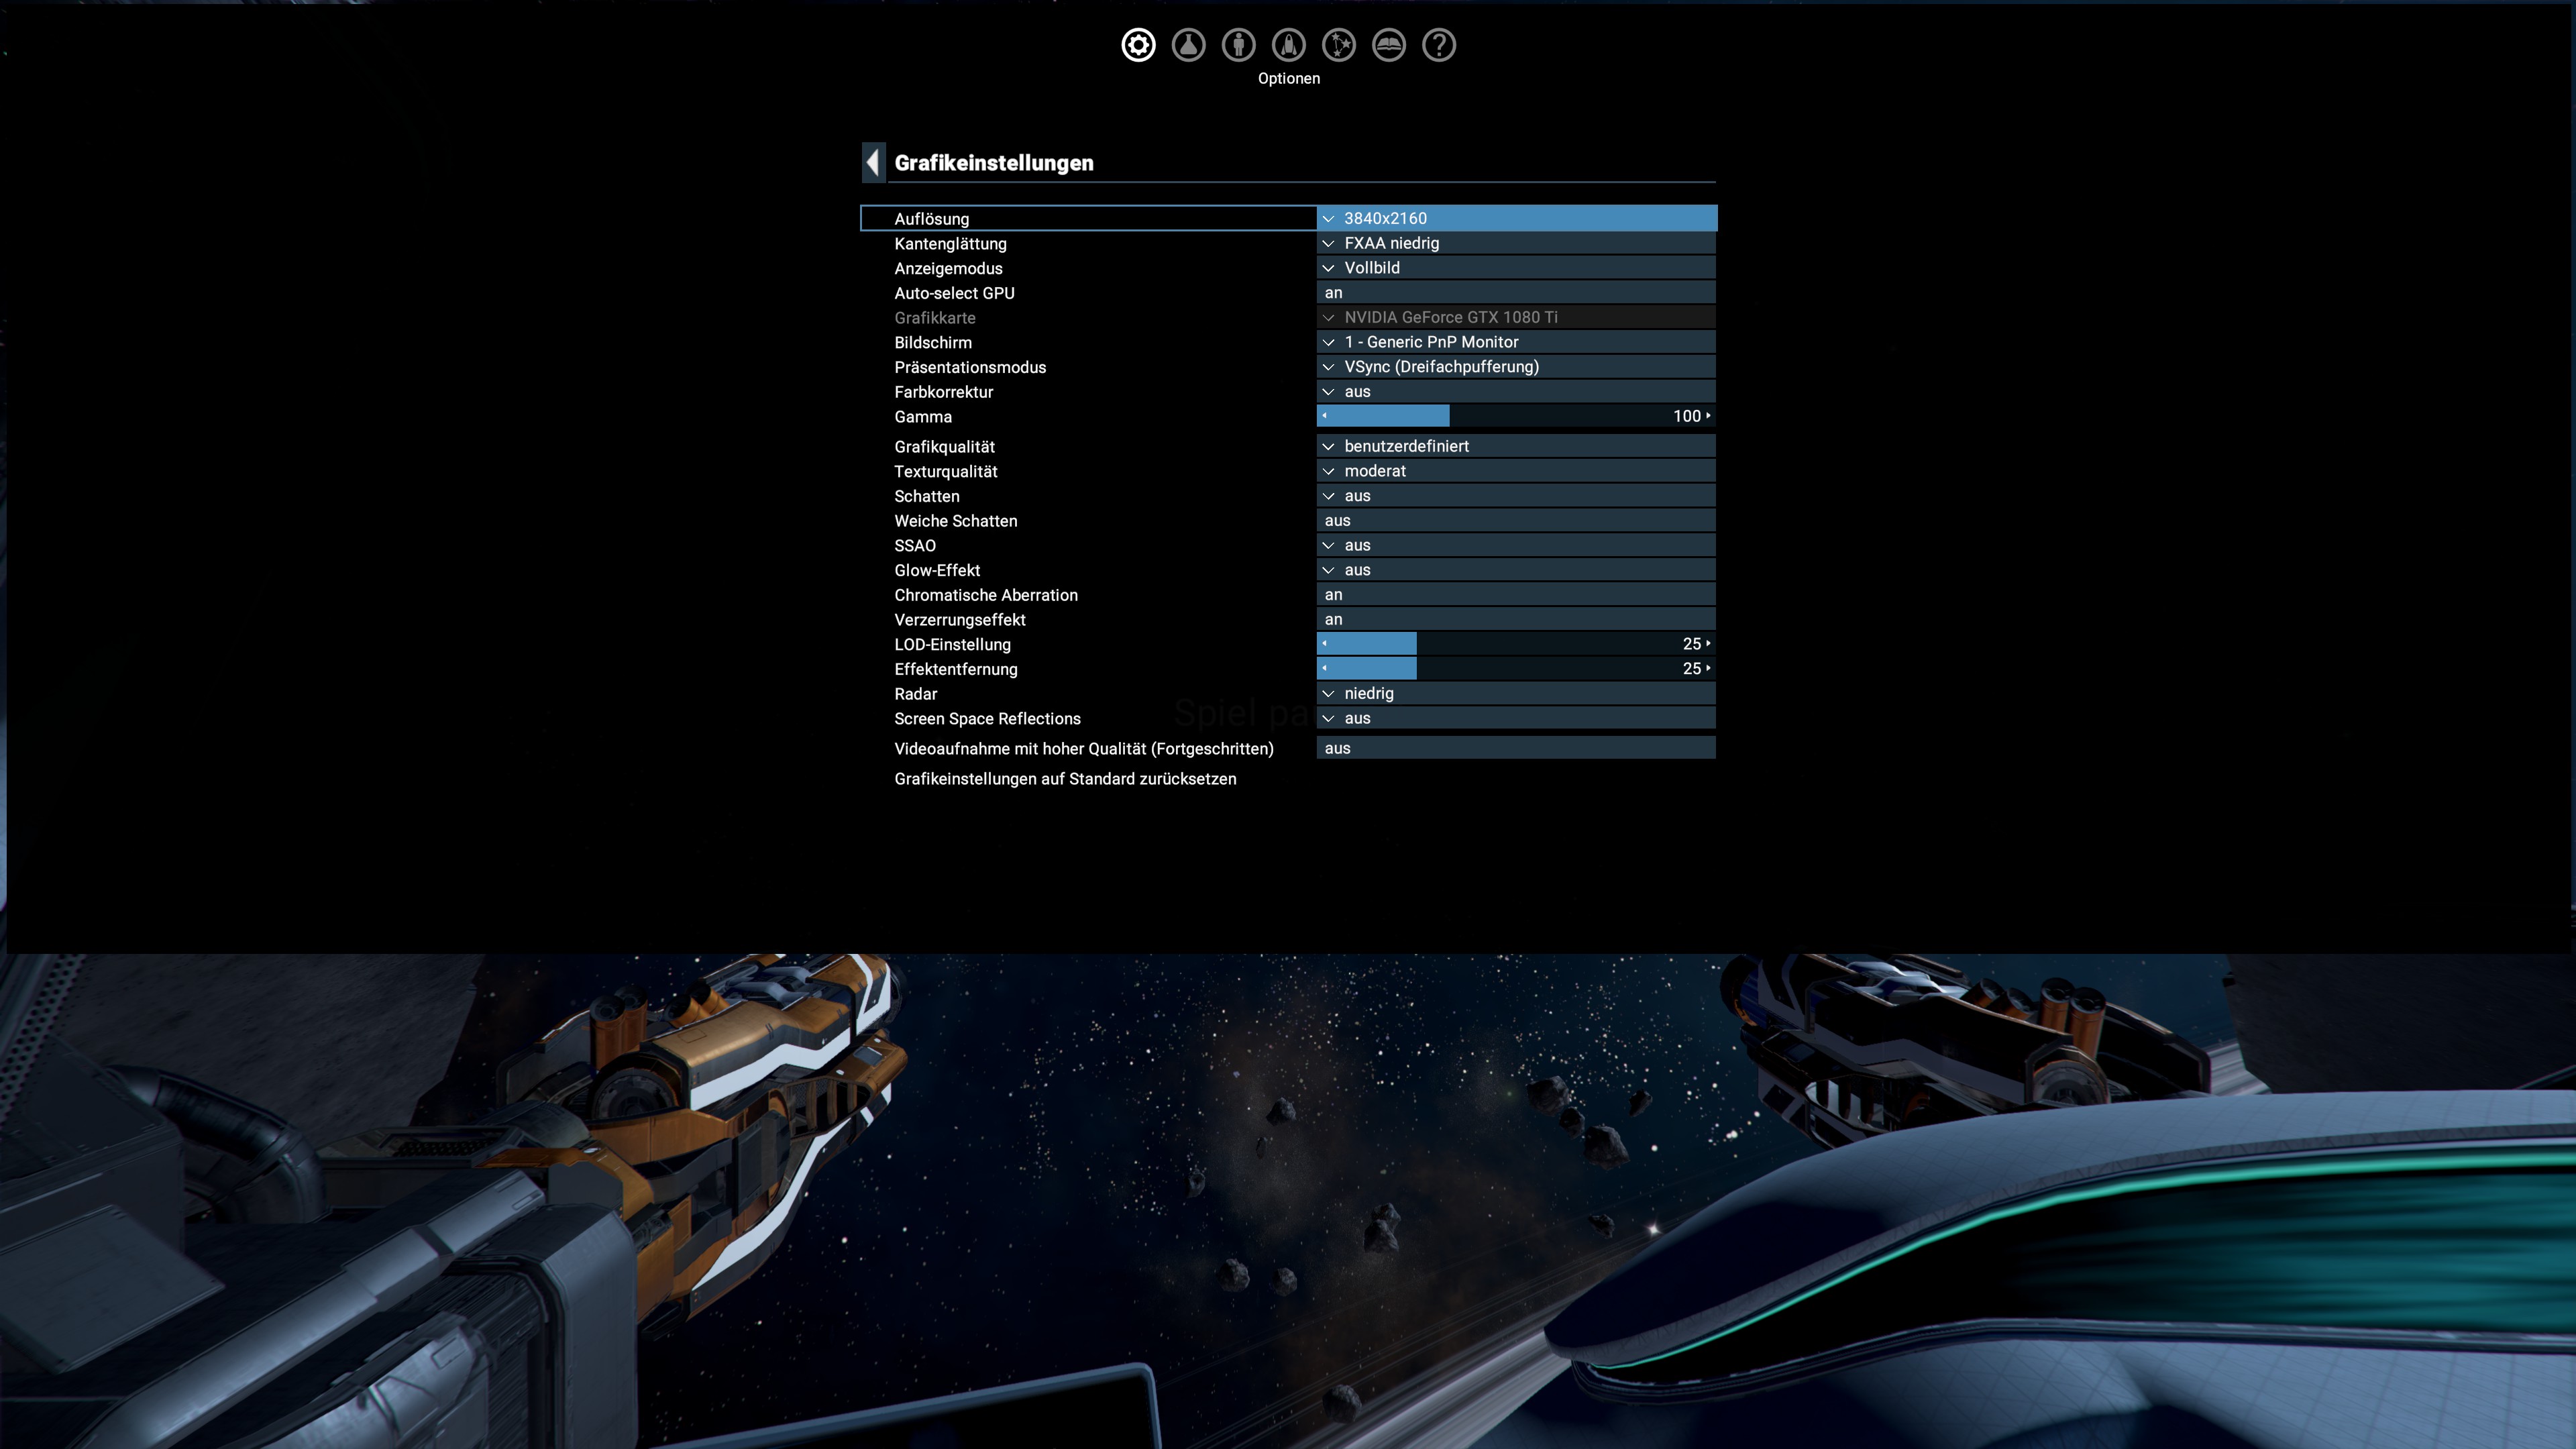This screenshot has width=2576, height=1449.
Task: Open Schatten dropdown
Action: (x=1516, y=496)
